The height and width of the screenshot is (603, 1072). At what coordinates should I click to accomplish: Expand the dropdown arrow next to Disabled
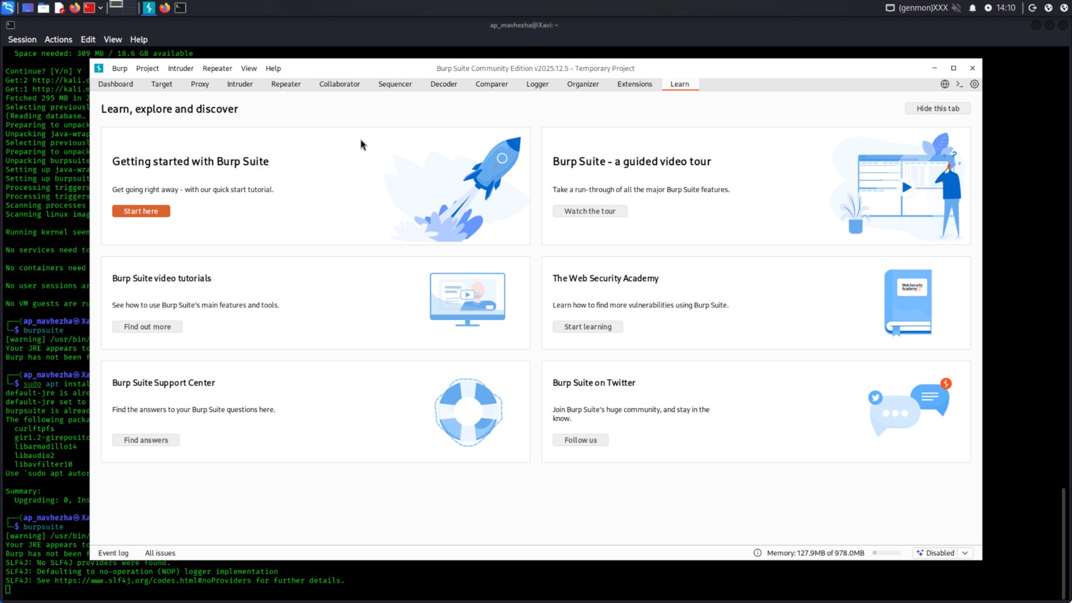pyautogui.click(x=965, y=553)
